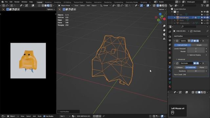This screenshot has height=118, width=210.
Task: Pin the properties panel with pin icon
Action: point(207,31)
